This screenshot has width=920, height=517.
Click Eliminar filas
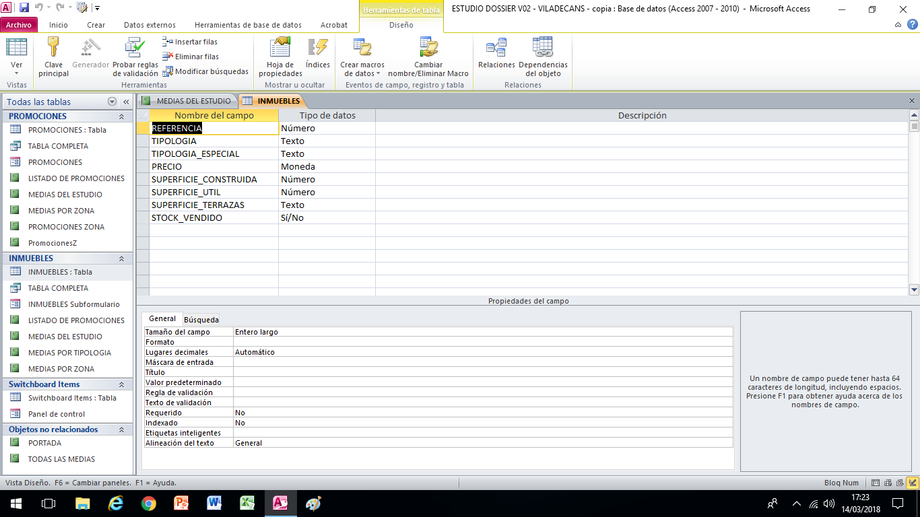pyautogui.click(x=191, y=57)
